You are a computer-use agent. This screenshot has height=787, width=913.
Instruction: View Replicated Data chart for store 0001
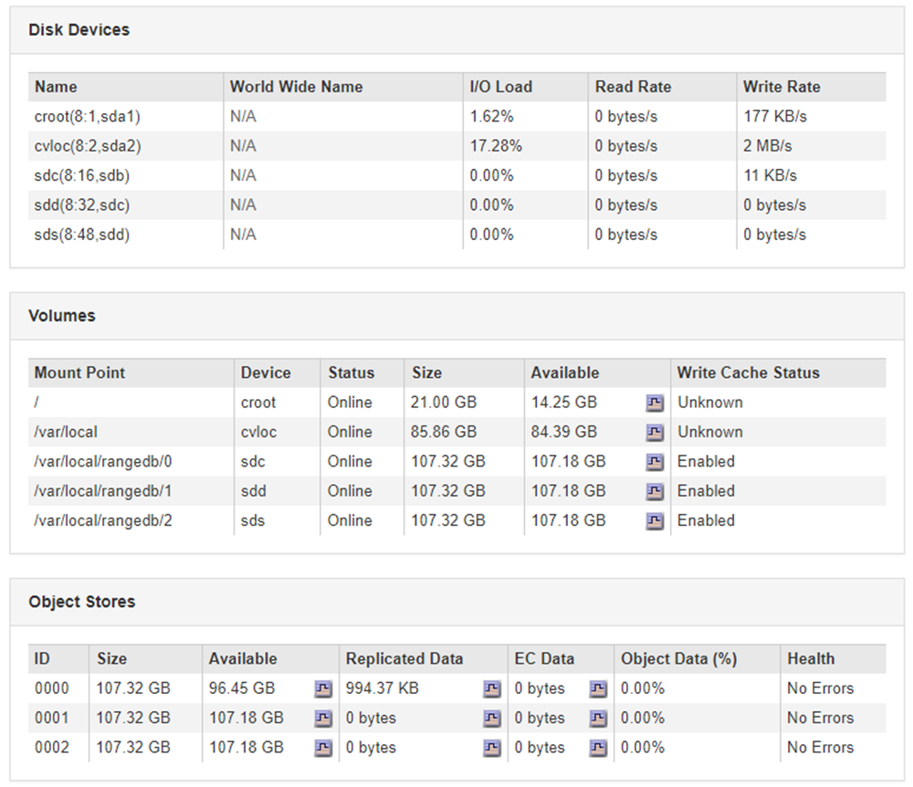492,719
